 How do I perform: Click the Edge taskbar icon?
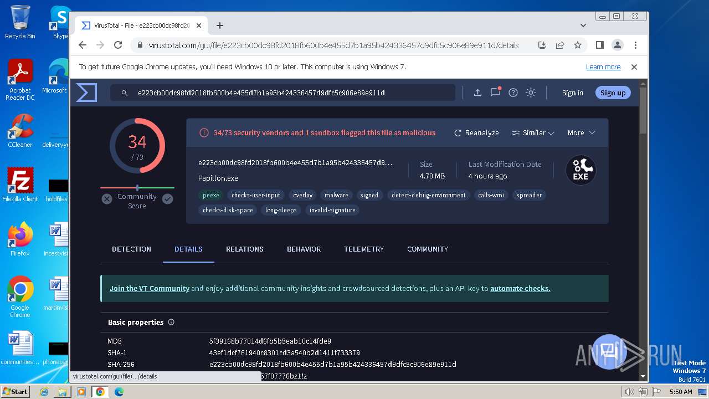[x=119, y=392]
